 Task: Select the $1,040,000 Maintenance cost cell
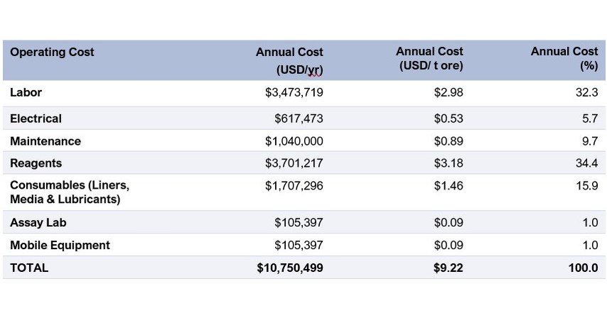pyautogui.click(x=294, y=141)
